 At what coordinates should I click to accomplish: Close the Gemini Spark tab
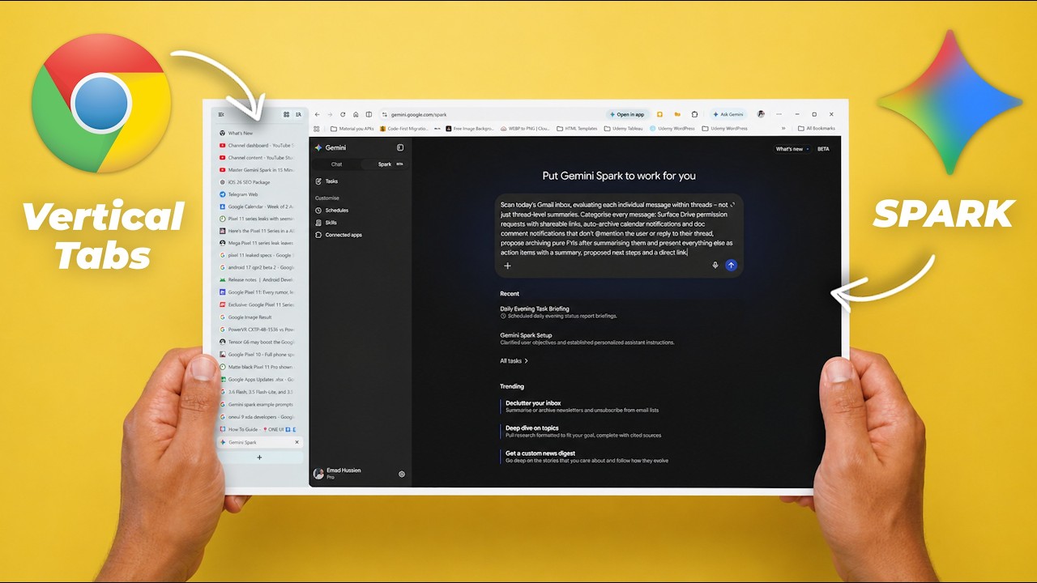coord(297,442)
